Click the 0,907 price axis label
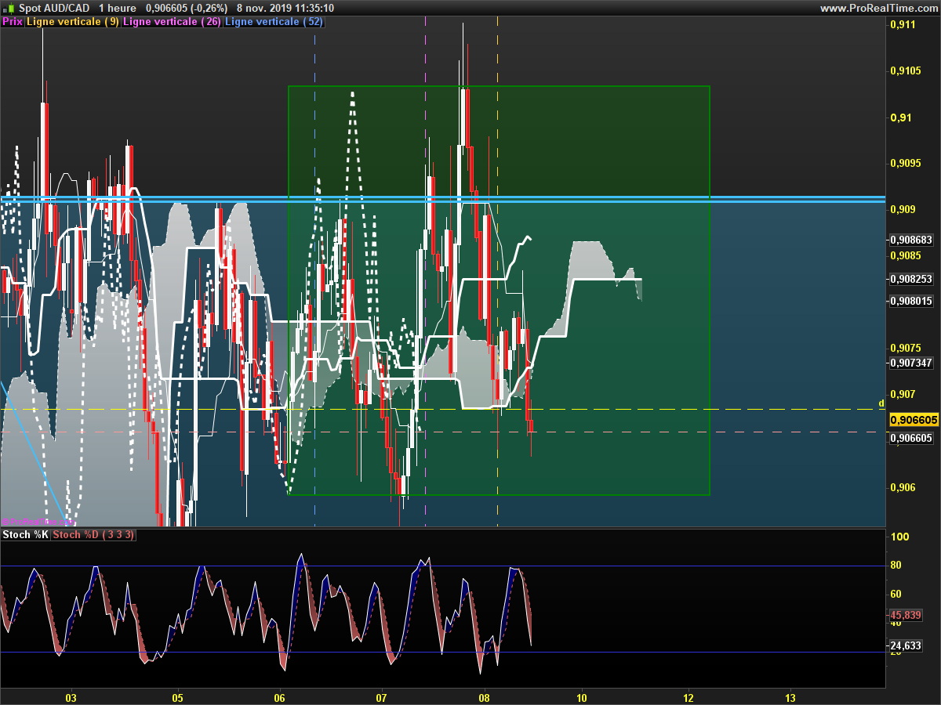This screenshot has height=705, width=941. pyautogui.click(x=902, y=394)
